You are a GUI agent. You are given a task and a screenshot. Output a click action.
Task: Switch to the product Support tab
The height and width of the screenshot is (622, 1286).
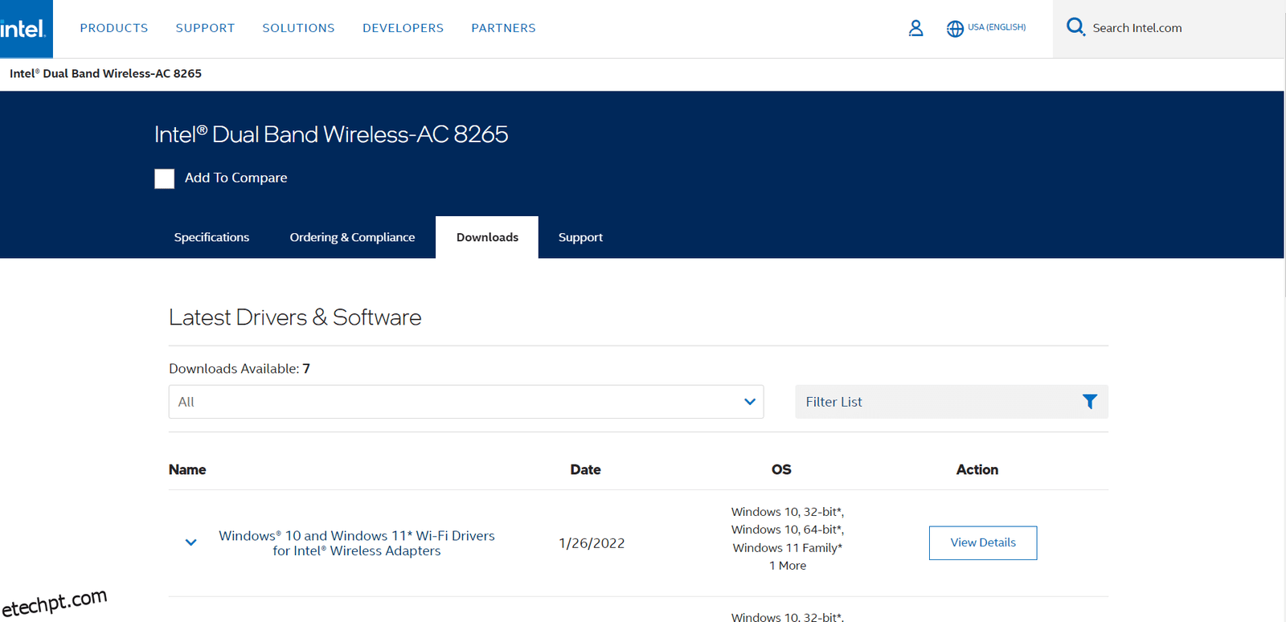580,237
